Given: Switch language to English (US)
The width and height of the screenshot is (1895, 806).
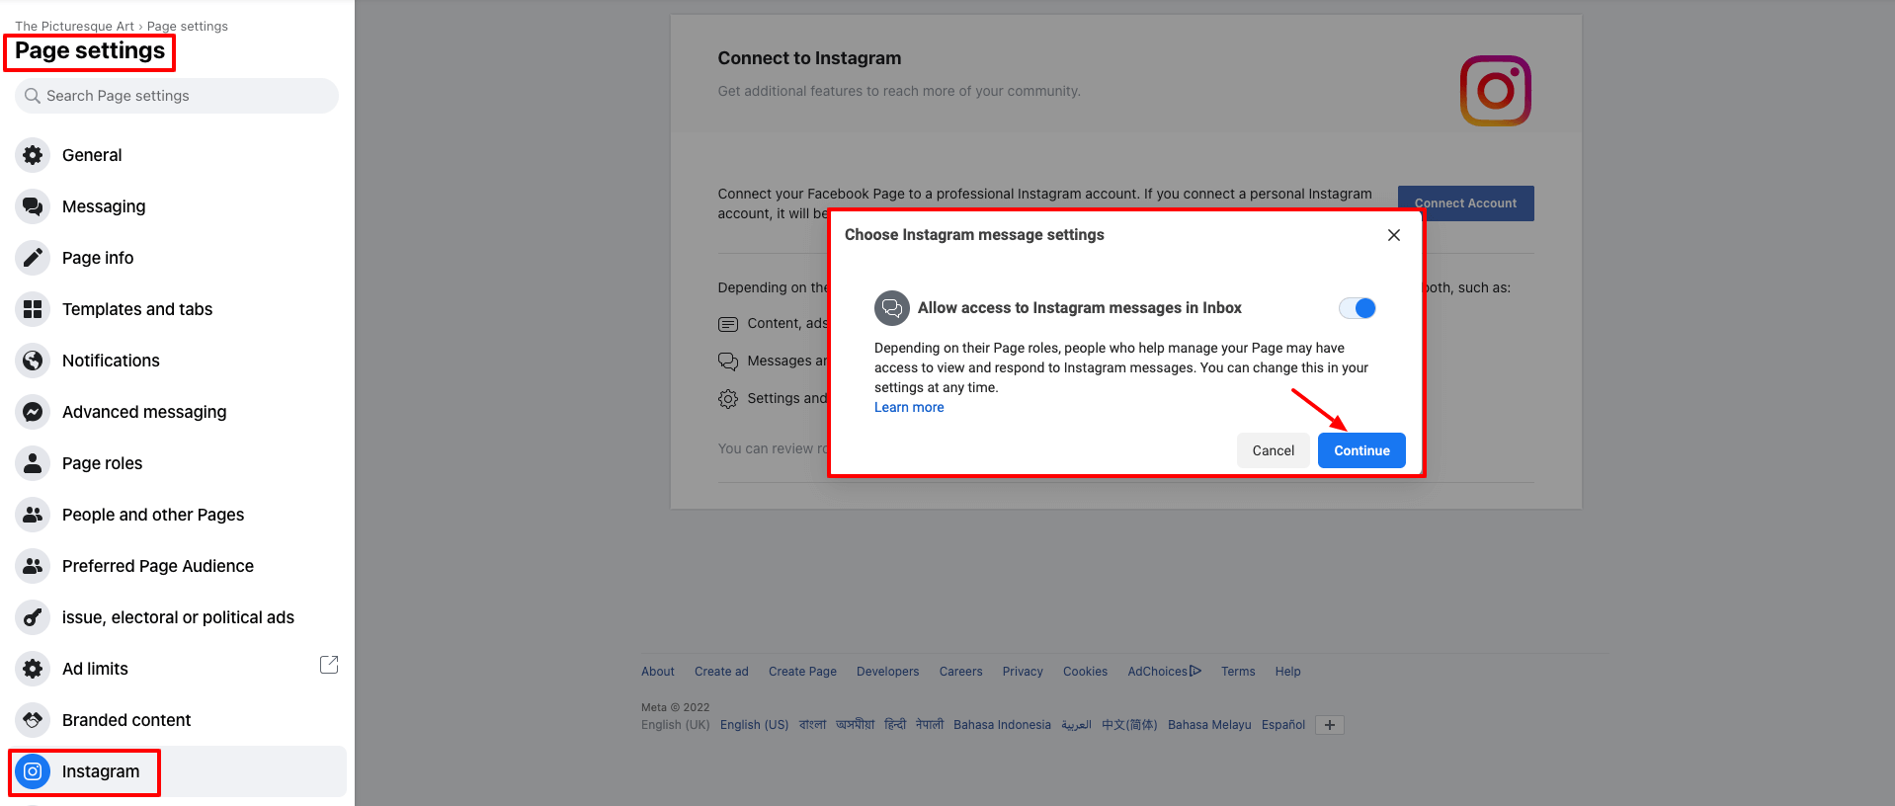Looking at the screenshot, I should pyautogui.click(x=754, y=725).
